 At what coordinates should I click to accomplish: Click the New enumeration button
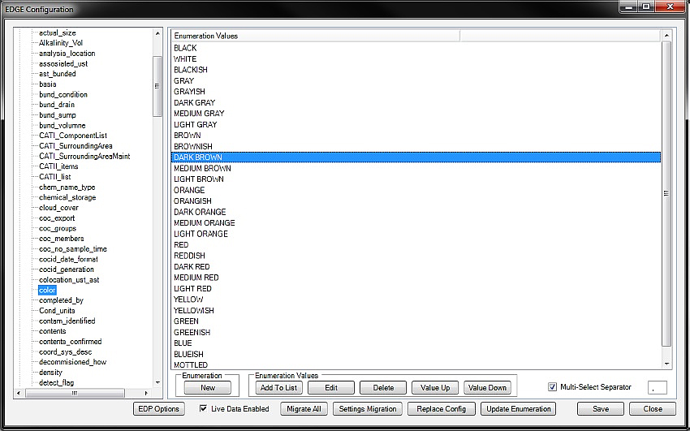[208, 388]
